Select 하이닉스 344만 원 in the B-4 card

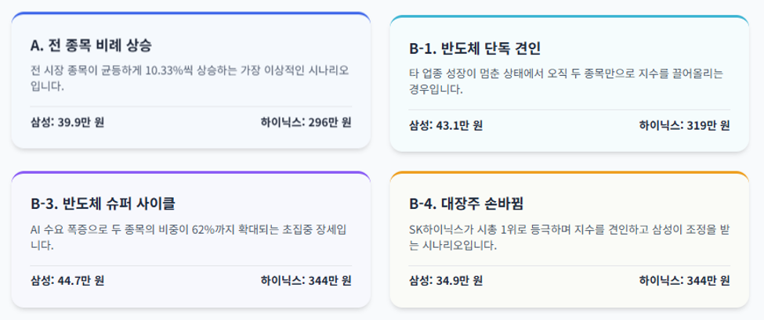tap(685, 281)
